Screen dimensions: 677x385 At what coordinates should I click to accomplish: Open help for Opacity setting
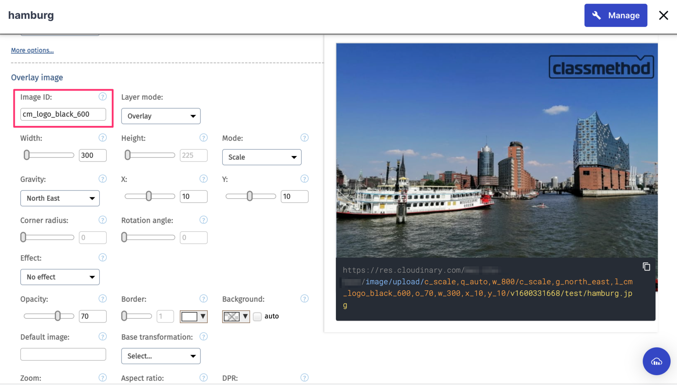tap(102, 299)
